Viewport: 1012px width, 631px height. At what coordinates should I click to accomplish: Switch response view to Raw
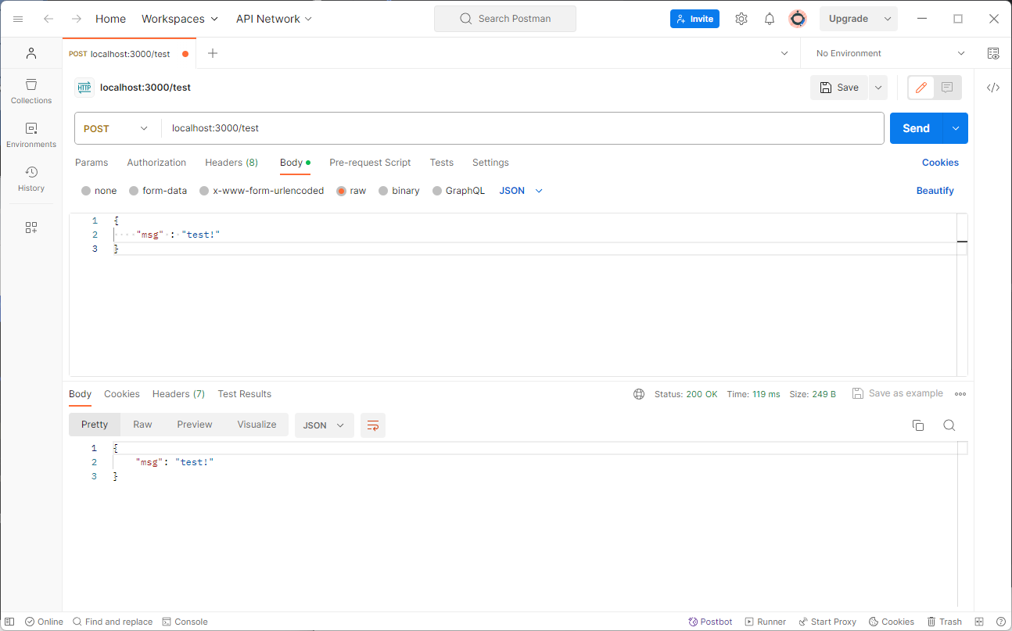[x=142, y=425]
